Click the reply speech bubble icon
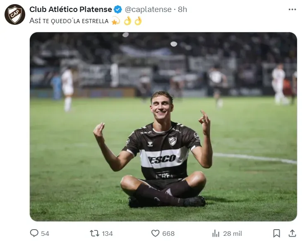The image size is (302, 242). (x=34, y=233)
